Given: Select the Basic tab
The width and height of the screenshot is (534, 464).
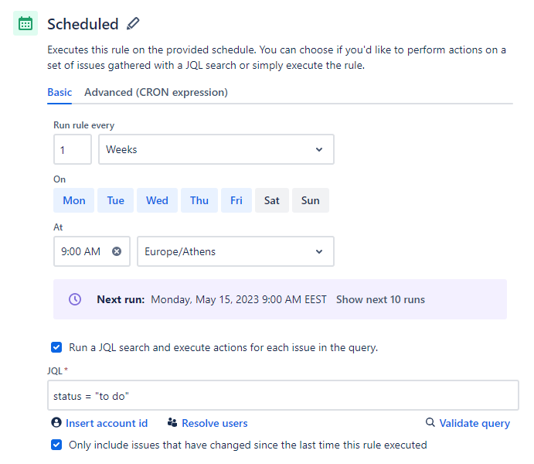Looking at the screenshot, I should [x=60, y=92].
